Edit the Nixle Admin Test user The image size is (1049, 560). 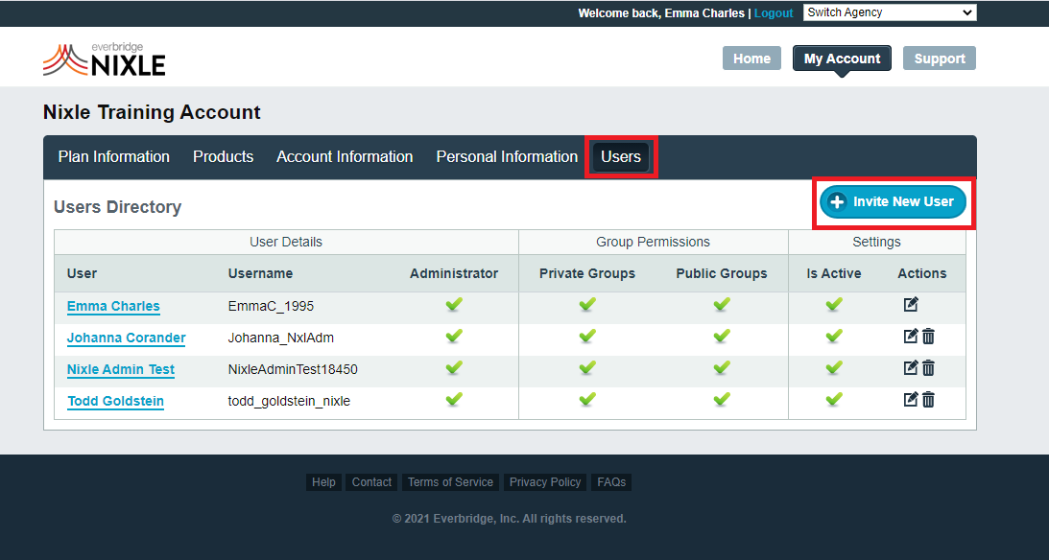(x=911, y=367)
